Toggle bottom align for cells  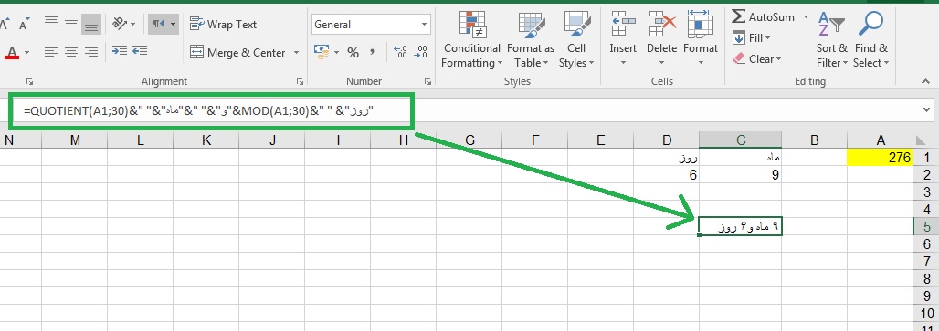tap(91, 25)
